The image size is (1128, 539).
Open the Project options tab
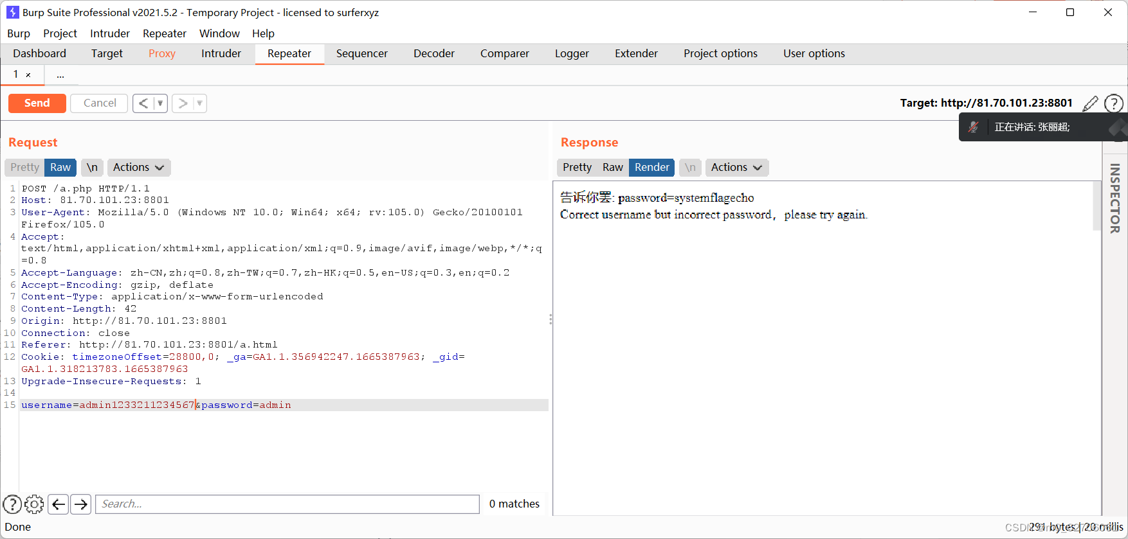720,54
